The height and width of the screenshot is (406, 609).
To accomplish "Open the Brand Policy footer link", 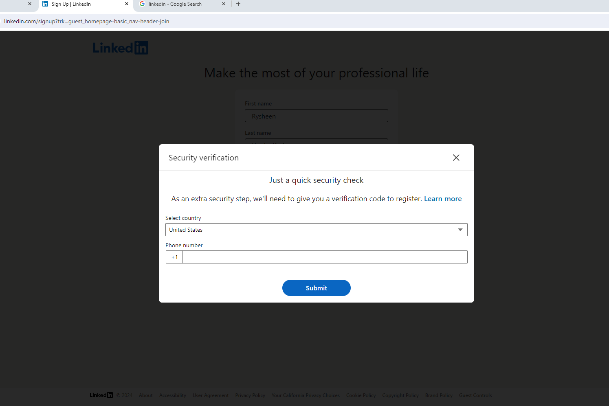I will click(x=439, y=395).
